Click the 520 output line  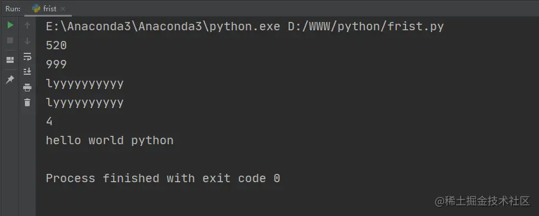[56, 46]
